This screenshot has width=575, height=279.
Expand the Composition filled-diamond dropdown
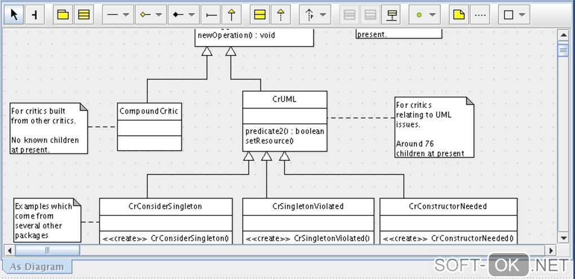(x=192, y=15)
